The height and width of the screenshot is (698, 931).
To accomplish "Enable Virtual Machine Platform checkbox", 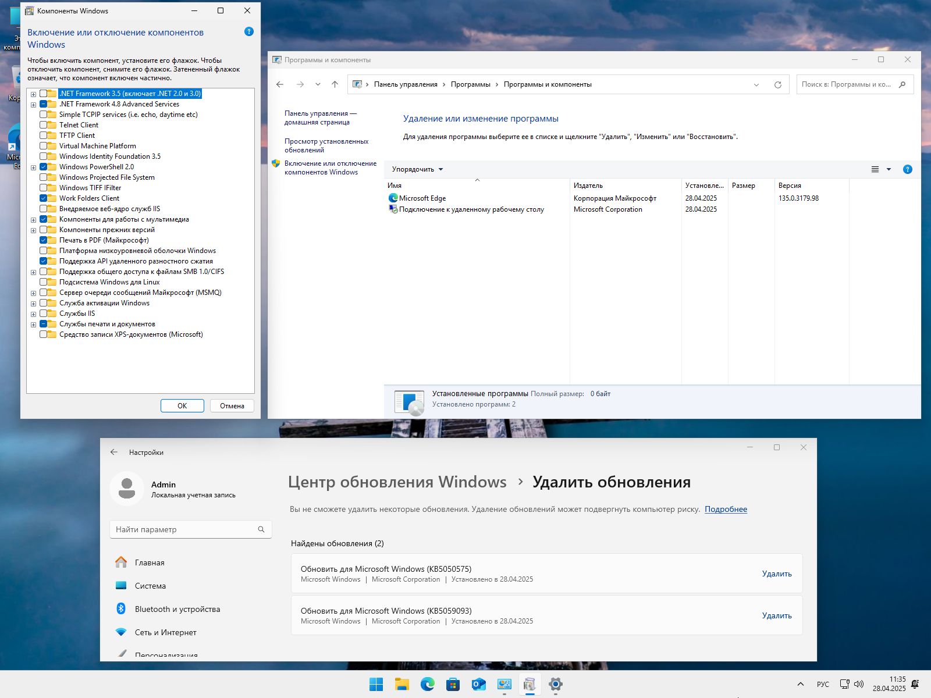I will [x=44, y=146].
